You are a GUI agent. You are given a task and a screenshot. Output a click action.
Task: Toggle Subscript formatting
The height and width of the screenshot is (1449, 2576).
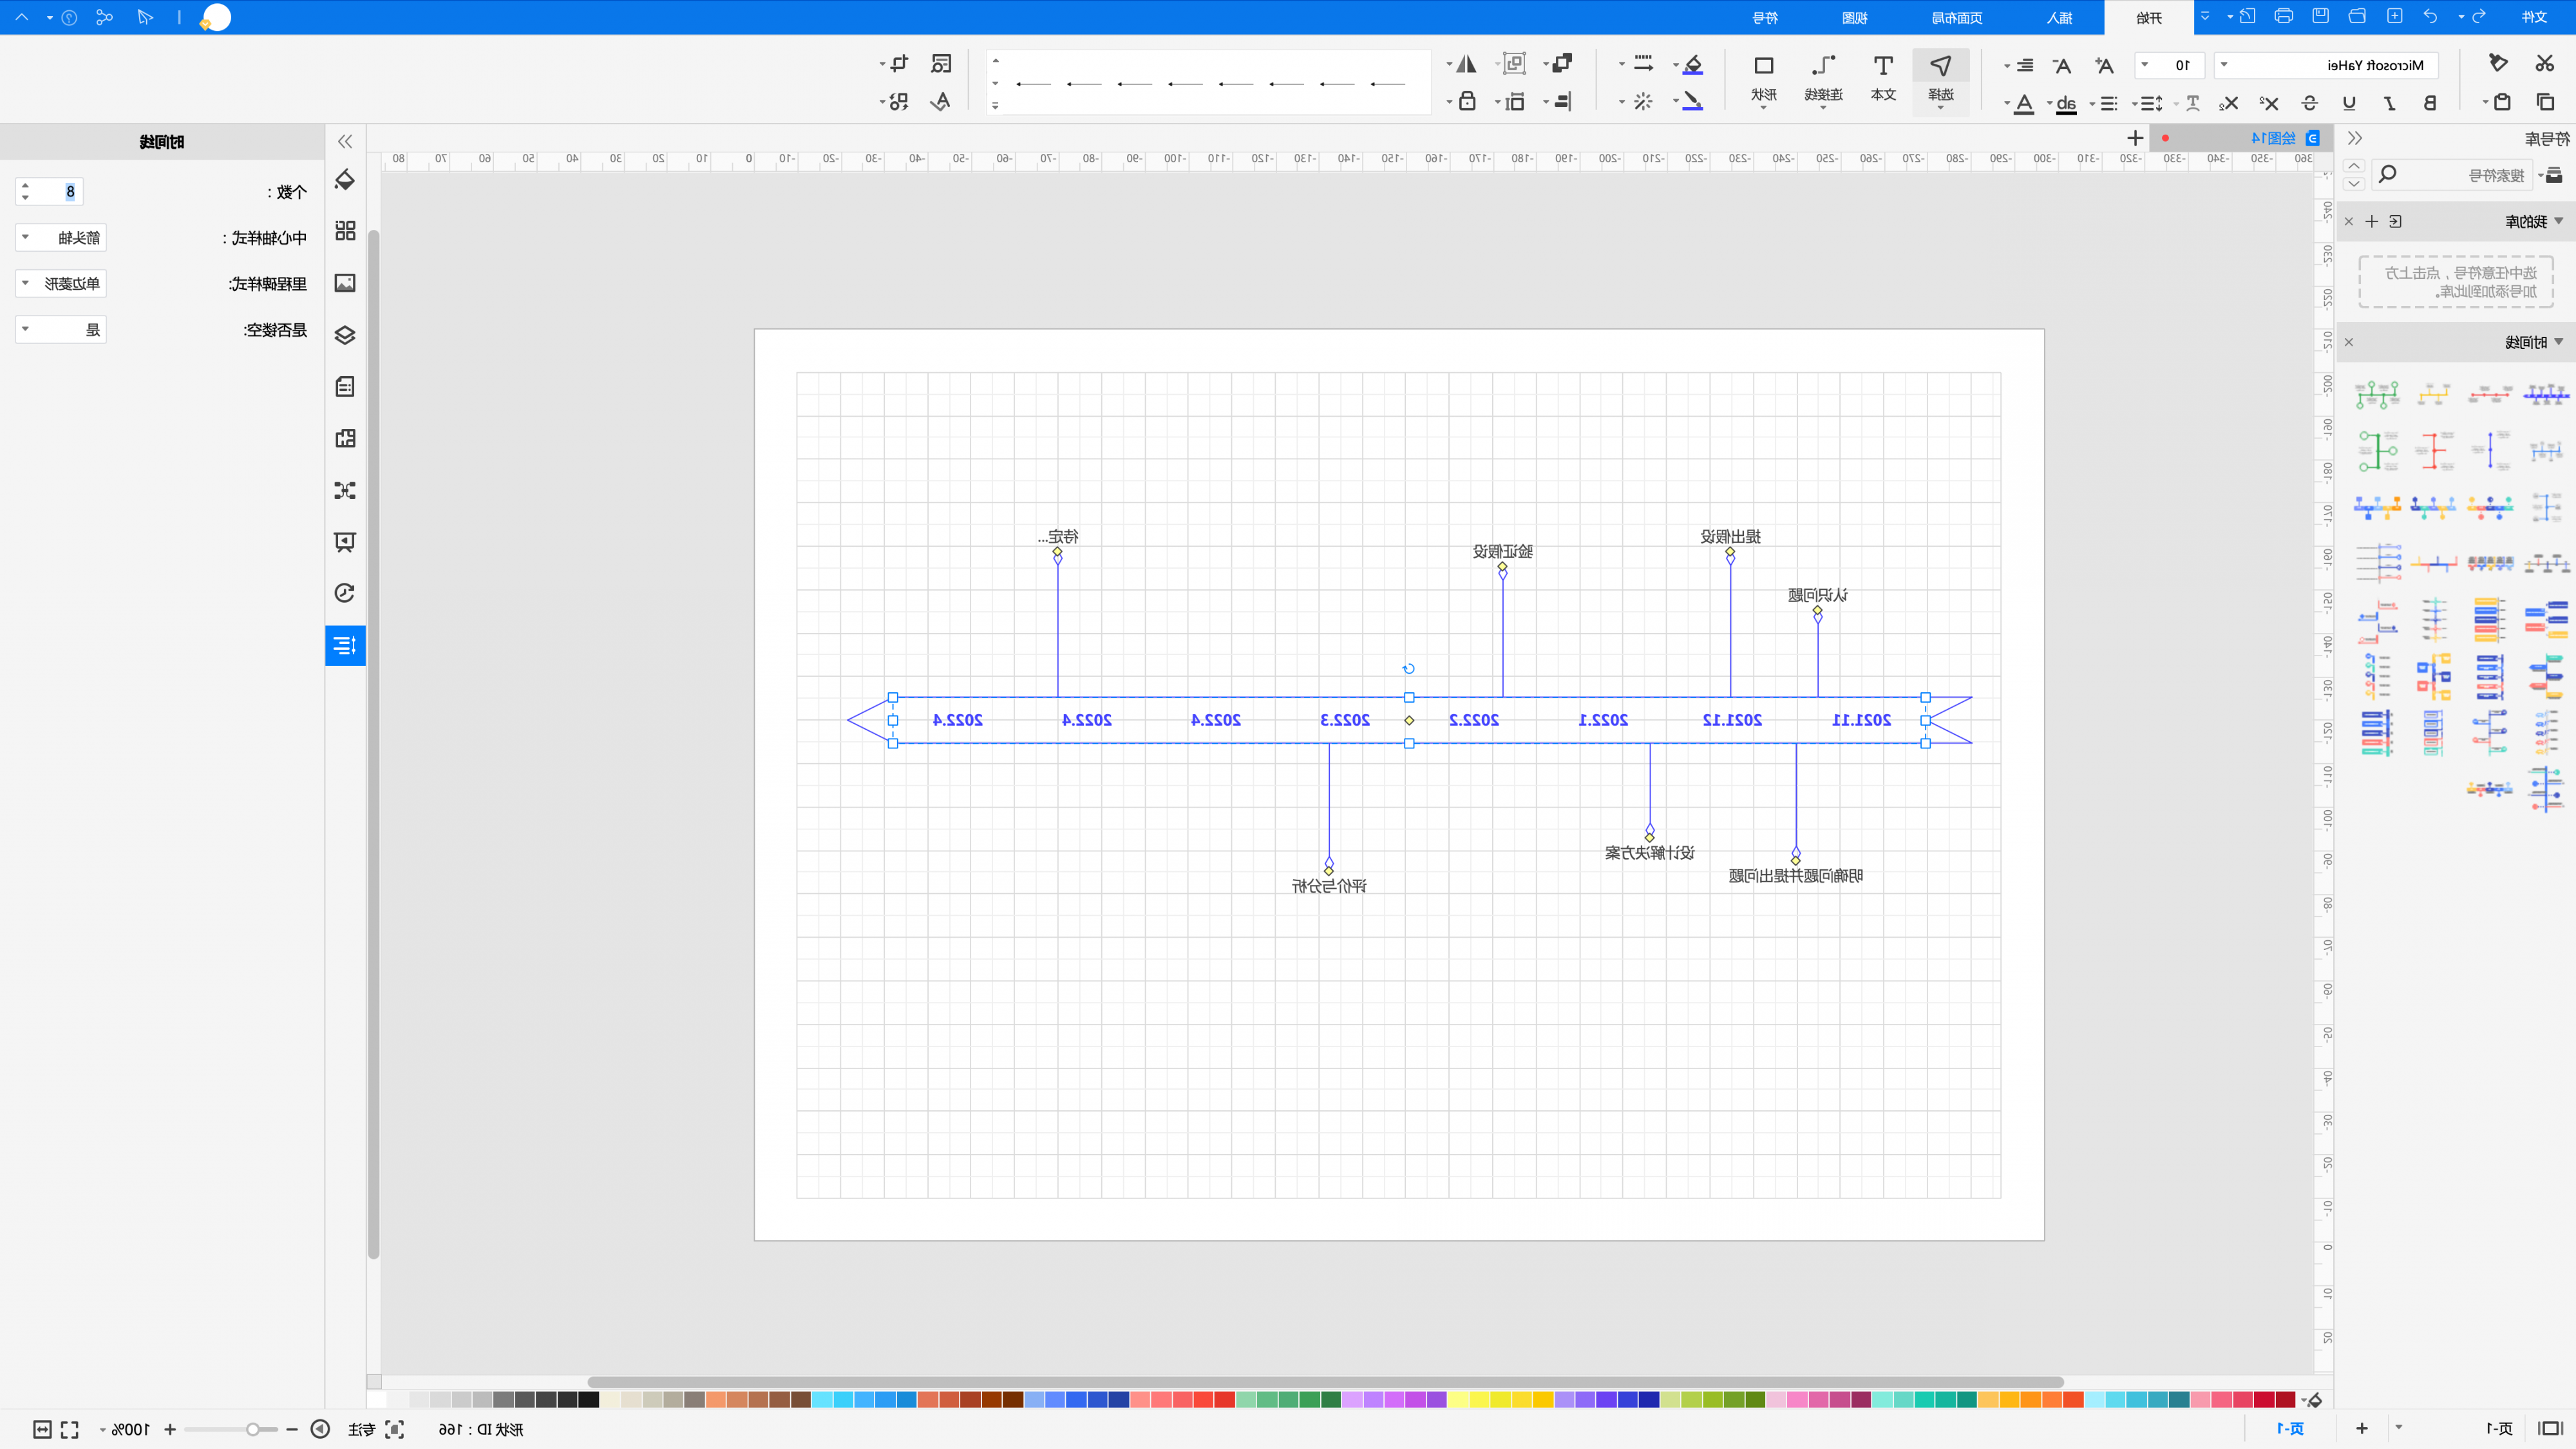tap(2229, 102)
